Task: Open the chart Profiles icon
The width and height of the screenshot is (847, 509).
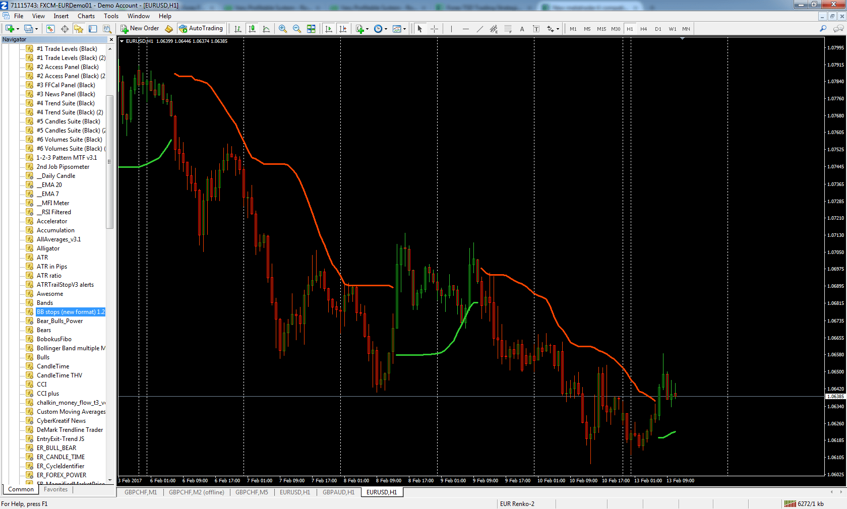Action: (29, 29)
